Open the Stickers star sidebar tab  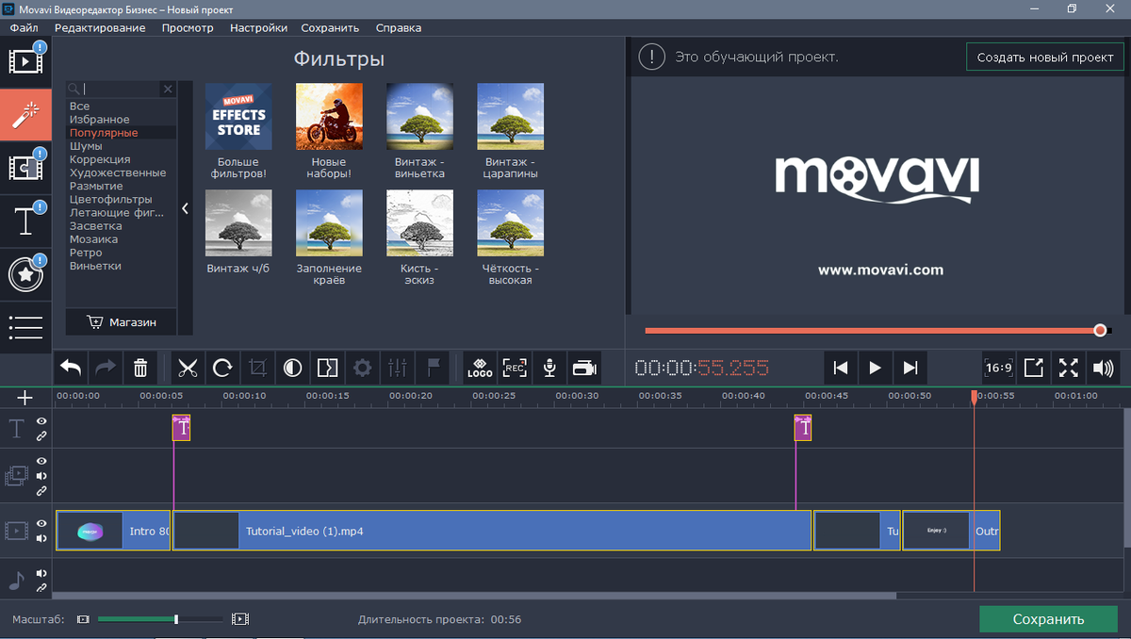point(25,274)
